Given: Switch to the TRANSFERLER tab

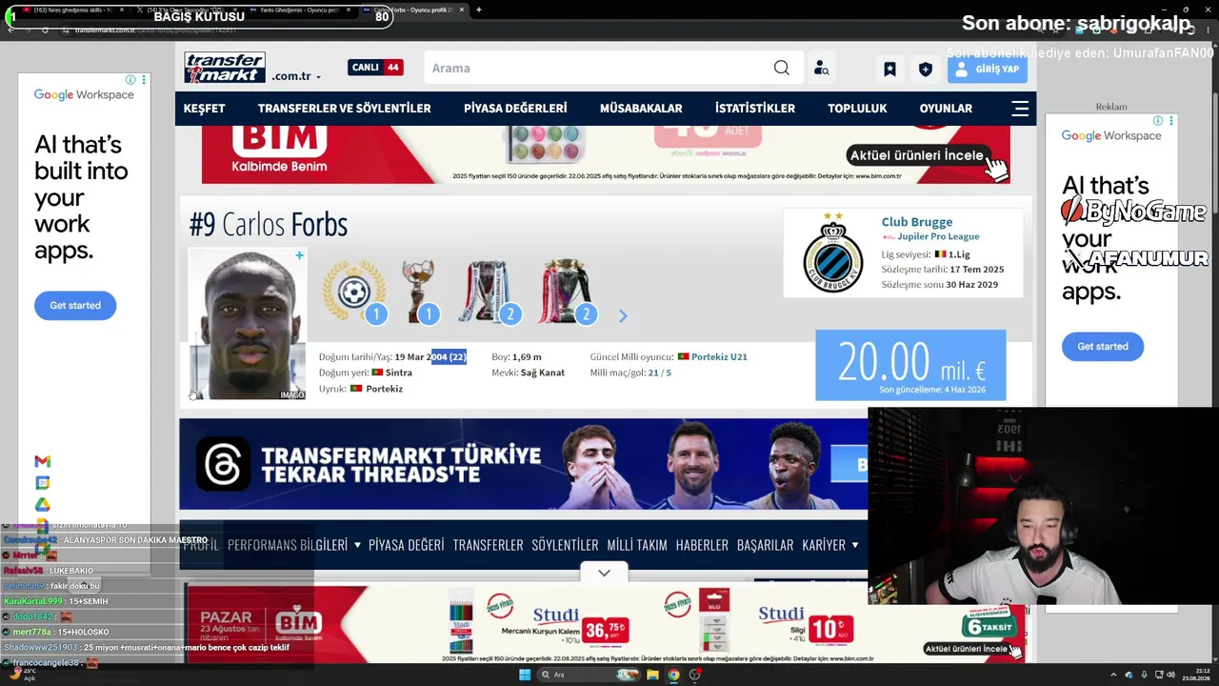Looking at the screenshot, I should click(x=489, y=545).
